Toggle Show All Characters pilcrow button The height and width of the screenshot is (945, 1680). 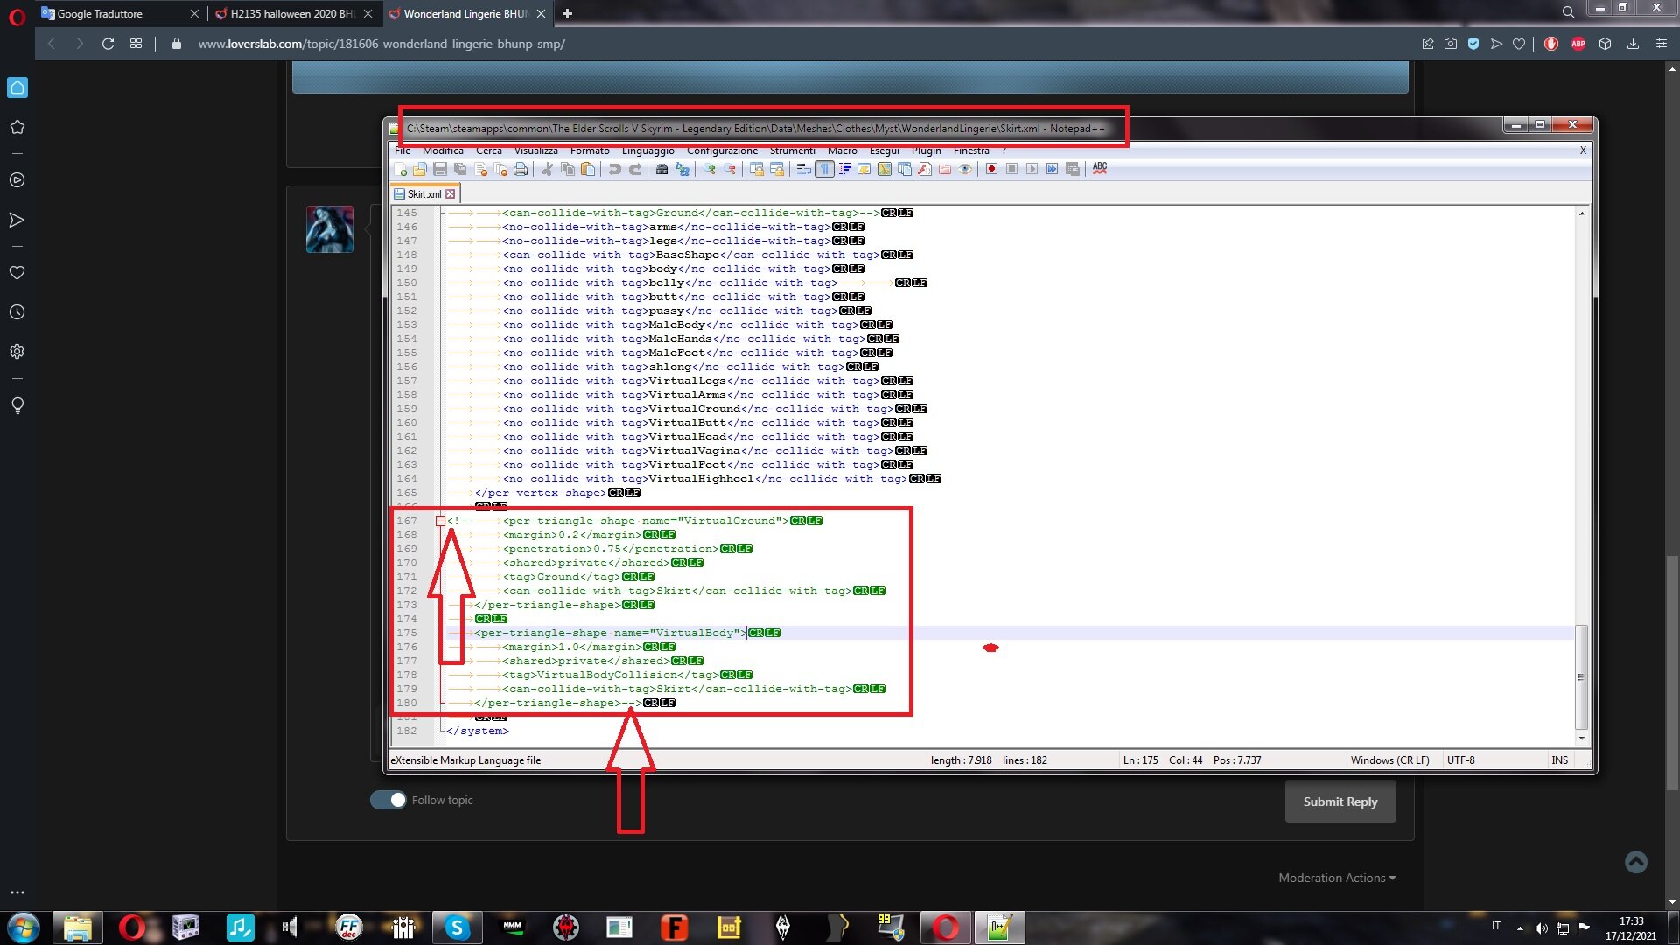pyautogui.click(x=824, y=169)
